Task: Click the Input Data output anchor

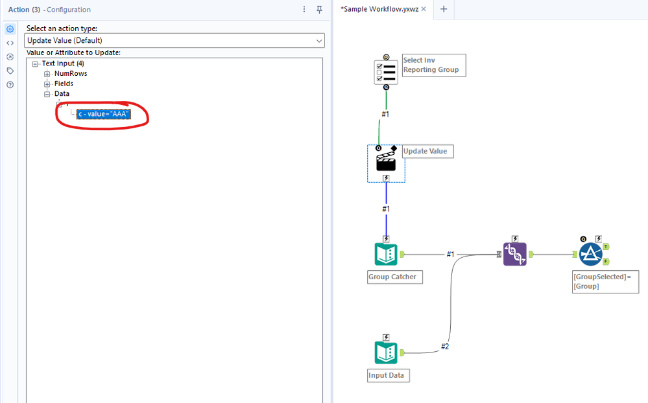Action: [402, 352]
